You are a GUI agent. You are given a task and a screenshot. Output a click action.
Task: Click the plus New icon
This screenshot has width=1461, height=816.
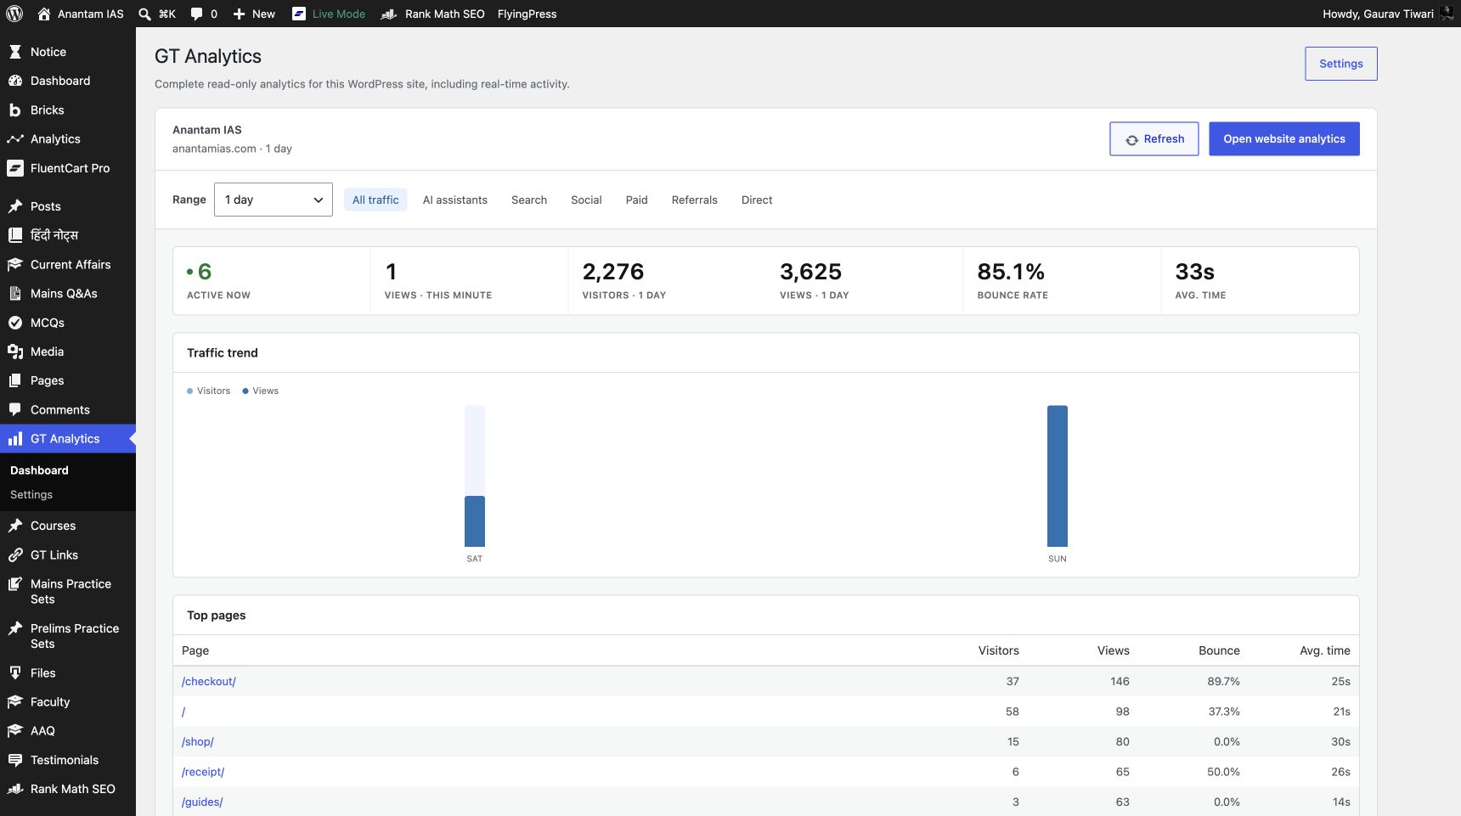239,14
